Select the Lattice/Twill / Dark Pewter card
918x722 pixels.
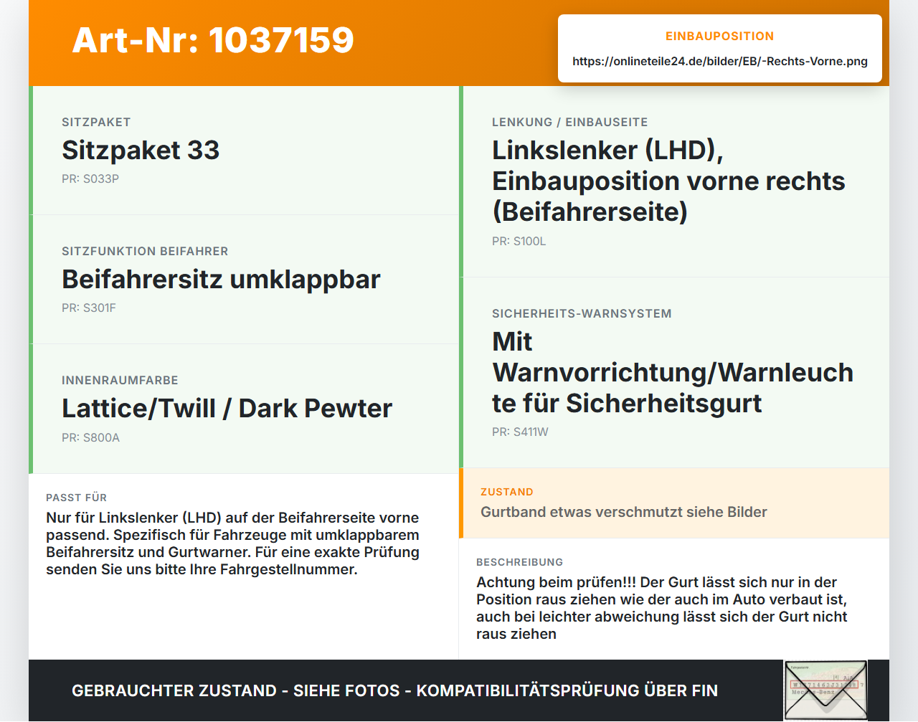(244, 409)
